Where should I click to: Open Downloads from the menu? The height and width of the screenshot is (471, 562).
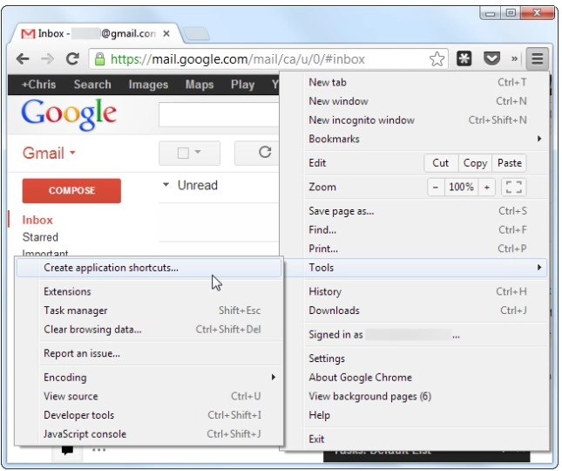pyautogui.click(x=425, y=311)
